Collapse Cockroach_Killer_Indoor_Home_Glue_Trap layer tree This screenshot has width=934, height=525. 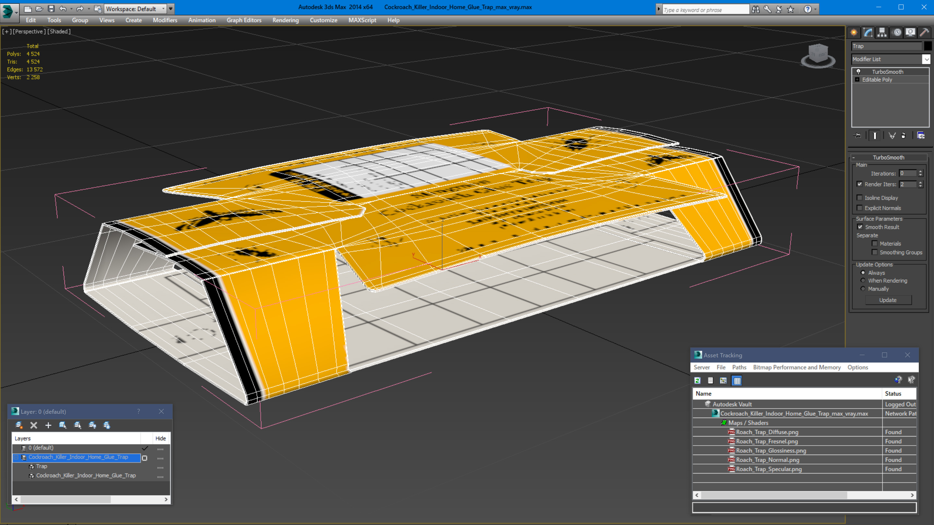[16, 457]
